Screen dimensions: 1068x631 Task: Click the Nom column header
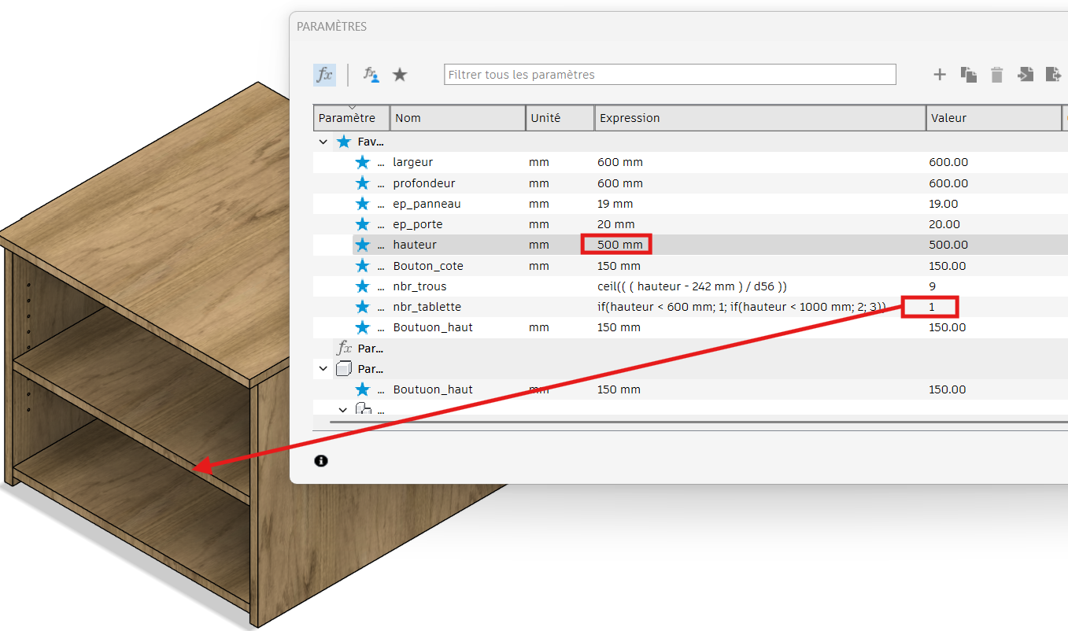[456, 118]
